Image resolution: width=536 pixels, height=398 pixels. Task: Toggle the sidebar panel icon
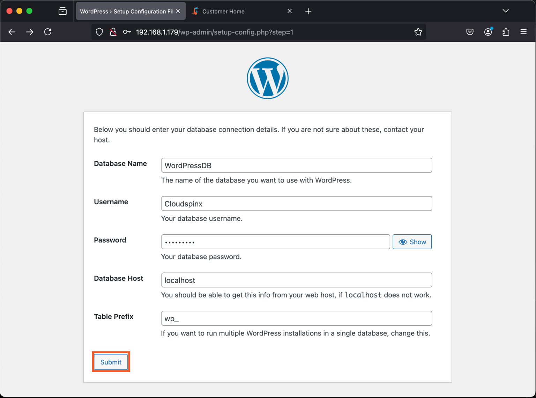(x=62, y=11)
